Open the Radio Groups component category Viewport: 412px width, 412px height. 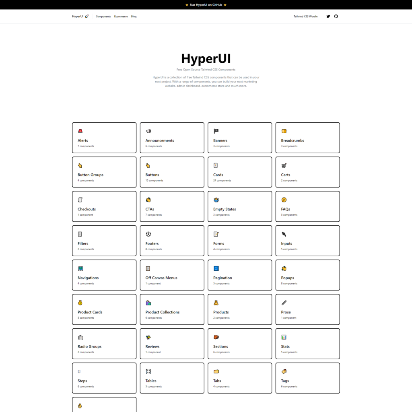click(104, 343)
